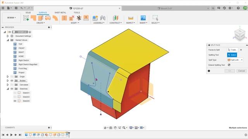The image size is (248, 139).
Task: Redo the last undone action
Action: tap(29, 8)
